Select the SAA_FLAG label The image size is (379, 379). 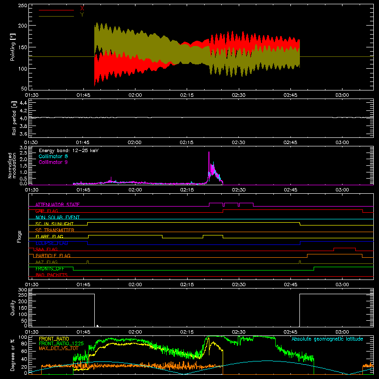pyautogui.click(x=46, y=249)
